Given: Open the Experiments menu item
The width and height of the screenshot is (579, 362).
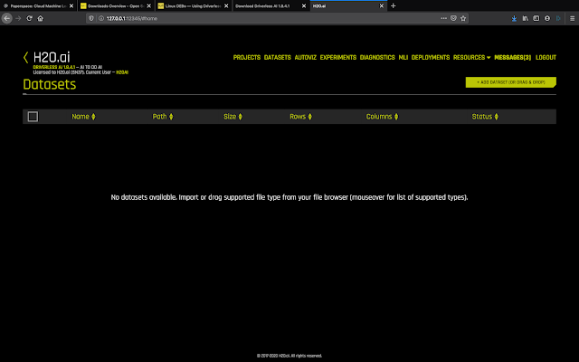Looking at the screenshot, I should point(337,58).
